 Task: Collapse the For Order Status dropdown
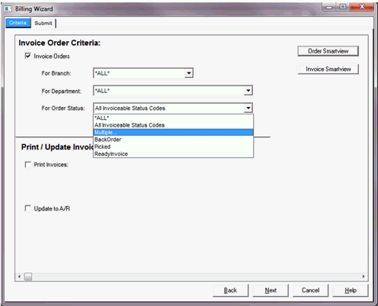coord(248,108)
